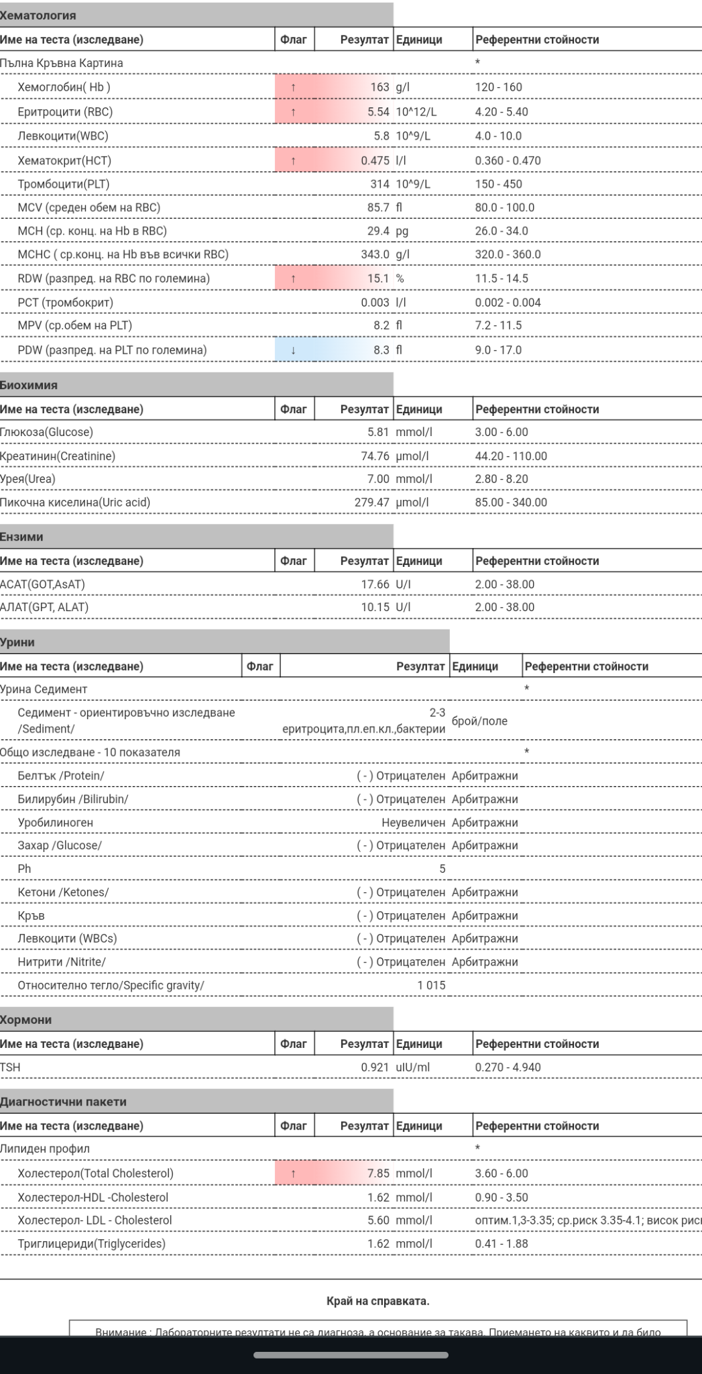The width and height of the screenshot is (702, 1374).
Task: Click the down-arrow flag on the PDW row
Action: coord(294,350)
